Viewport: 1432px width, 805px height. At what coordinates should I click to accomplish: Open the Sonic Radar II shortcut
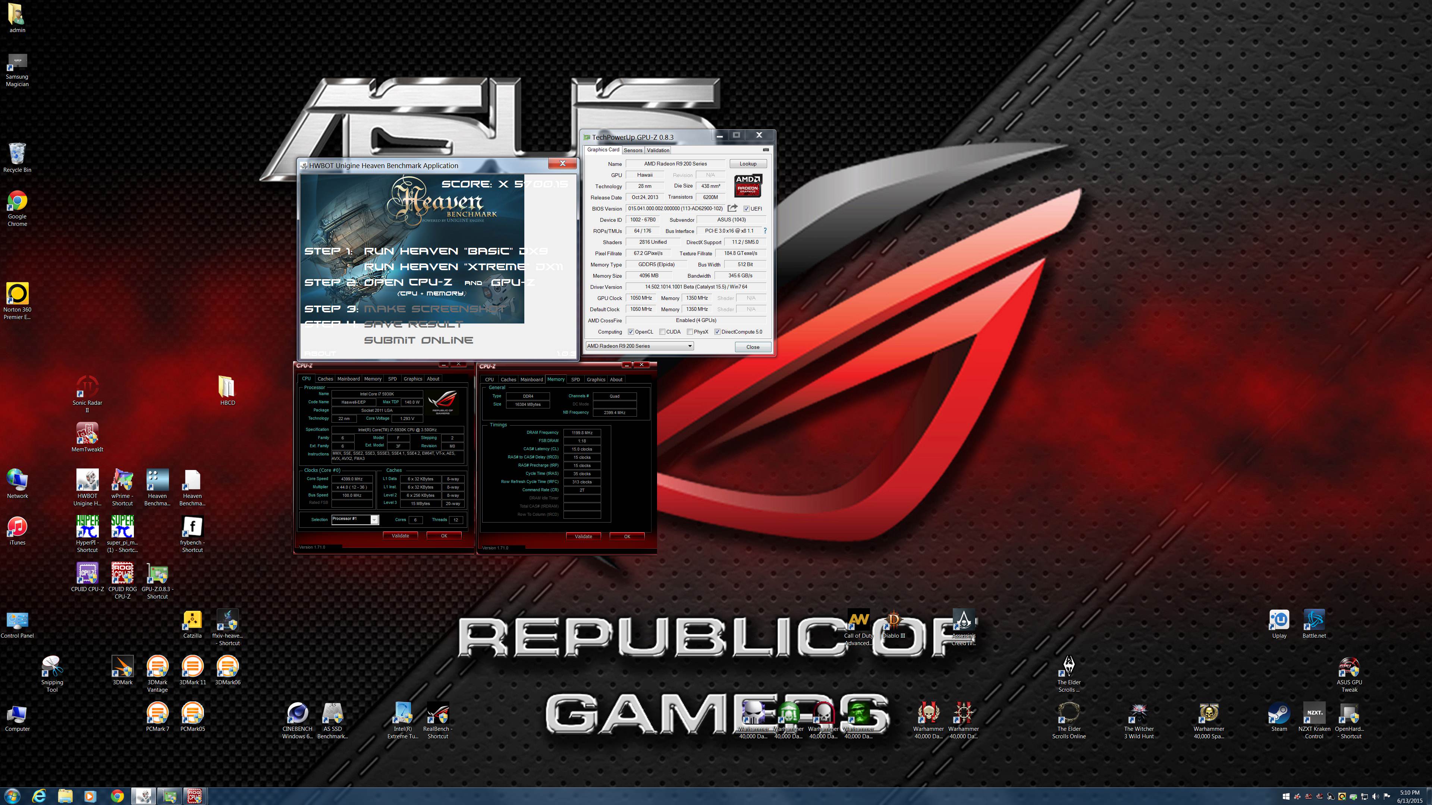[87, 394]
